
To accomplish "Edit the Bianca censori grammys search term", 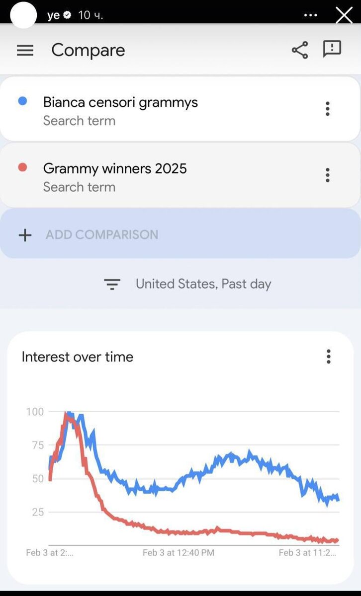I will point(120,102).
